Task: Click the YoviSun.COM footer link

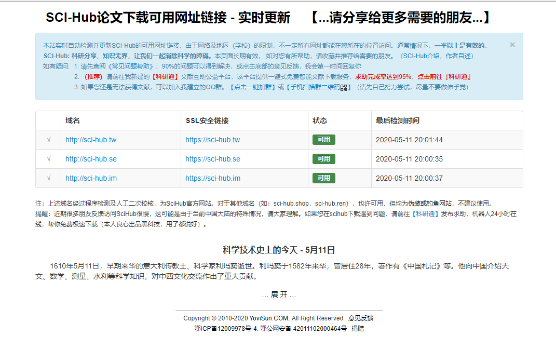Action: coord(269,318)
